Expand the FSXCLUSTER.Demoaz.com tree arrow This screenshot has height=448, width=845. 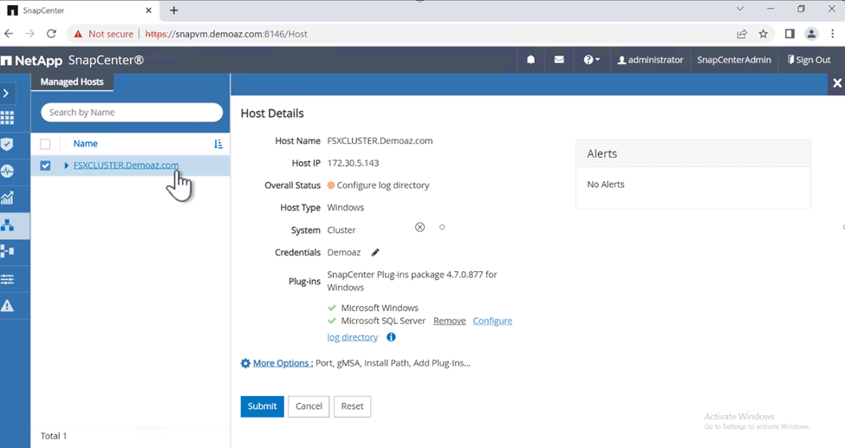click(x=67, y=166)
